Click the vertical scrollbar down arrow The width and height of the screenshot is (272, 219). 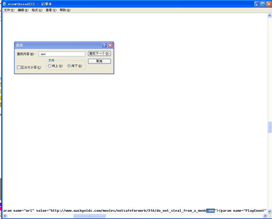269,211
